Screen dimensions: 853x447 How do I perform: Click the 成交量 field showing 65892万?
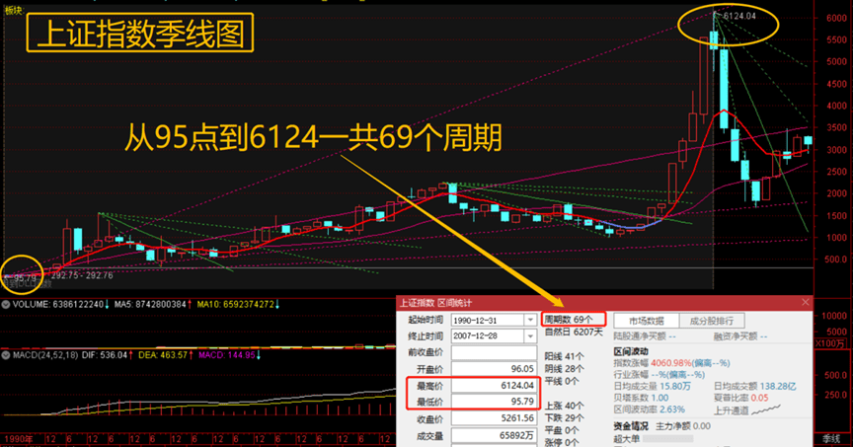[x=494, y=435]
